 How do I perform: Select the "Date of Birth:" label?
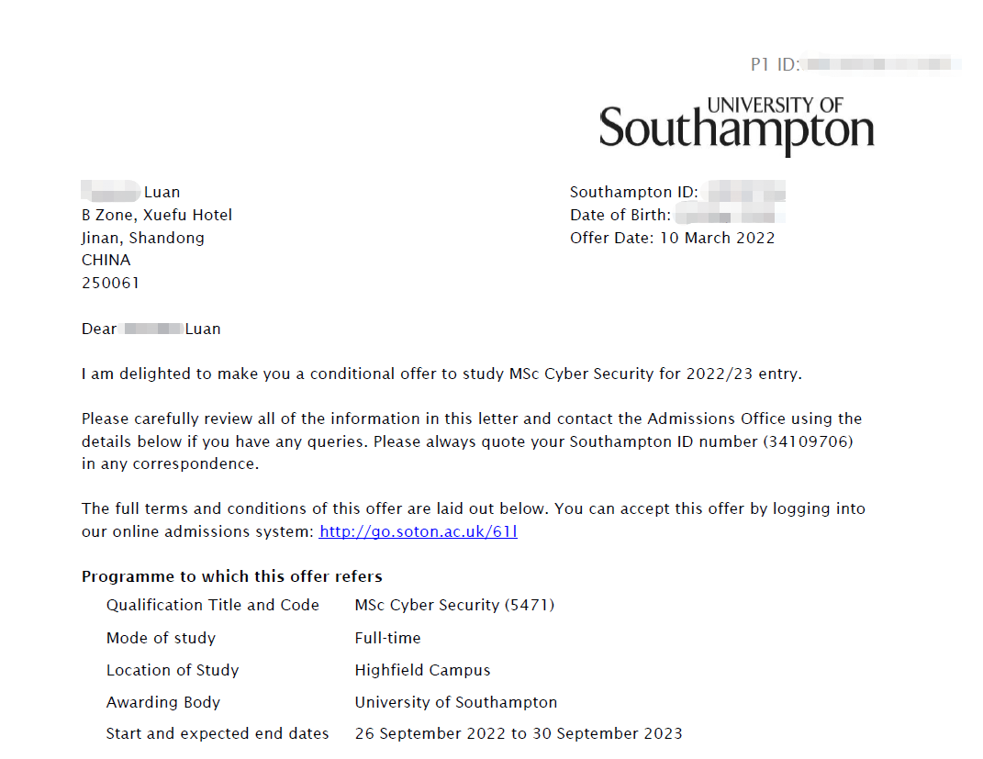pyautogui.click(x=620, y=216)
